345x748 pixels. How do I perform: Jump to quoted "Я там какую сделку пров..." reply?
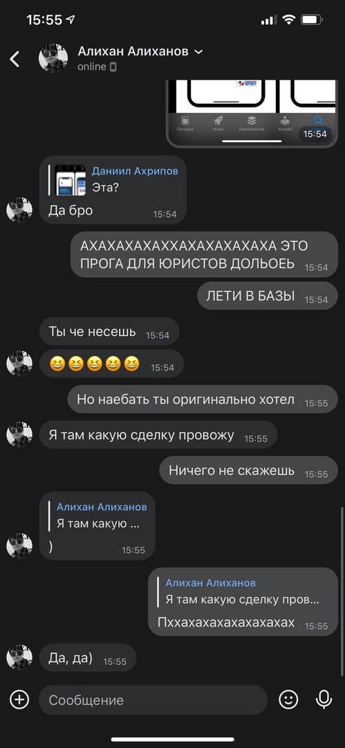click(x=243, y=591)
